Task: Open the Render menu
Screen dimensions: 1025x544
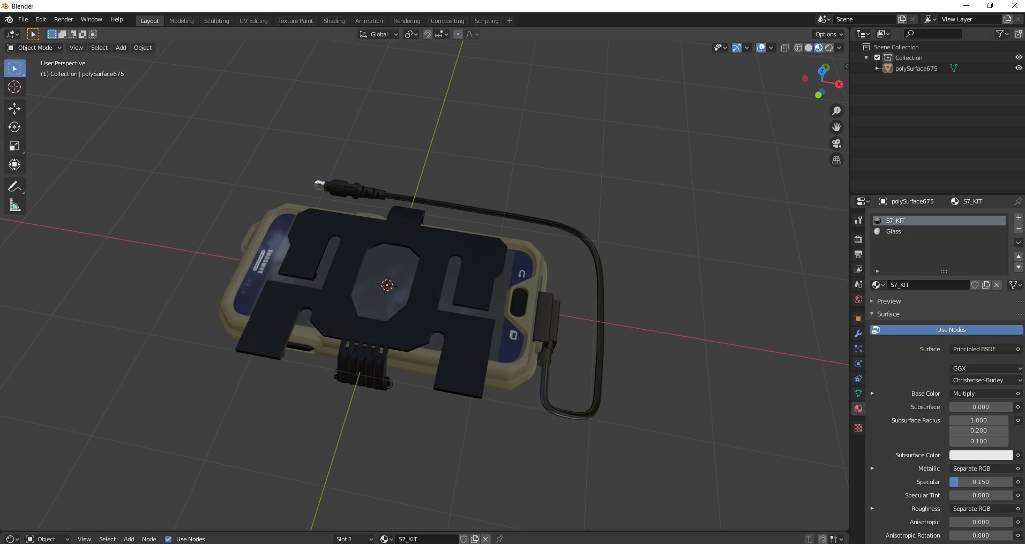Action: tap(63, 19)
